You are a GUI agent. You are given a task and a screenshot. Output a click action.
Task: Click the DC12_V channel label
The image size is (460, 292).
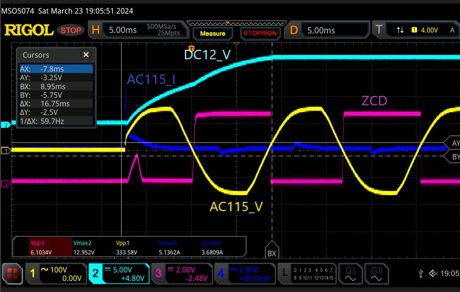pos(207,55)
